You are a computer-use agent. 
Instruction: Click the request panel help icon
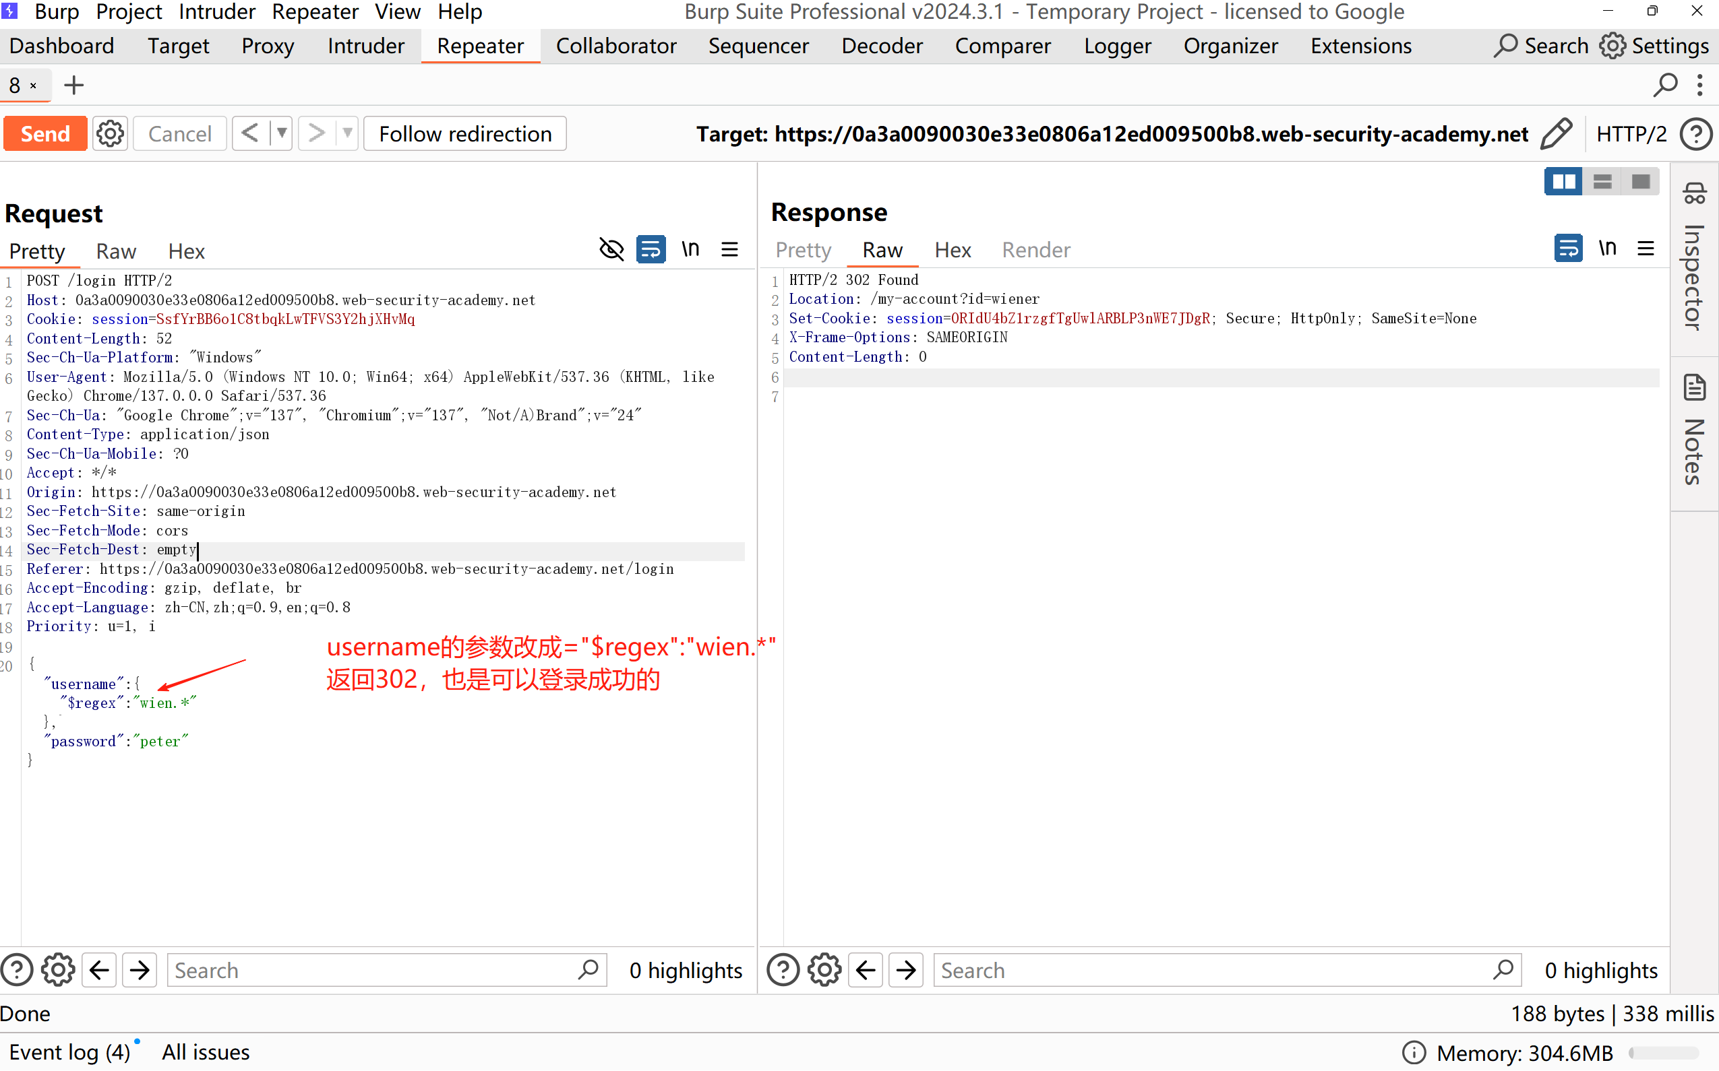[x=17, y=970]
